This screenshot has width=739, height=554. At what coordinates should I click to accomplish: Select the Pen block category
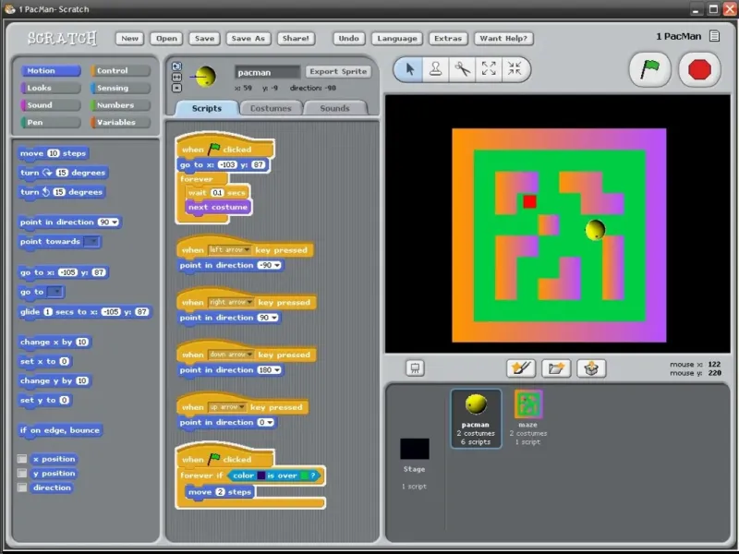(51, 122)
